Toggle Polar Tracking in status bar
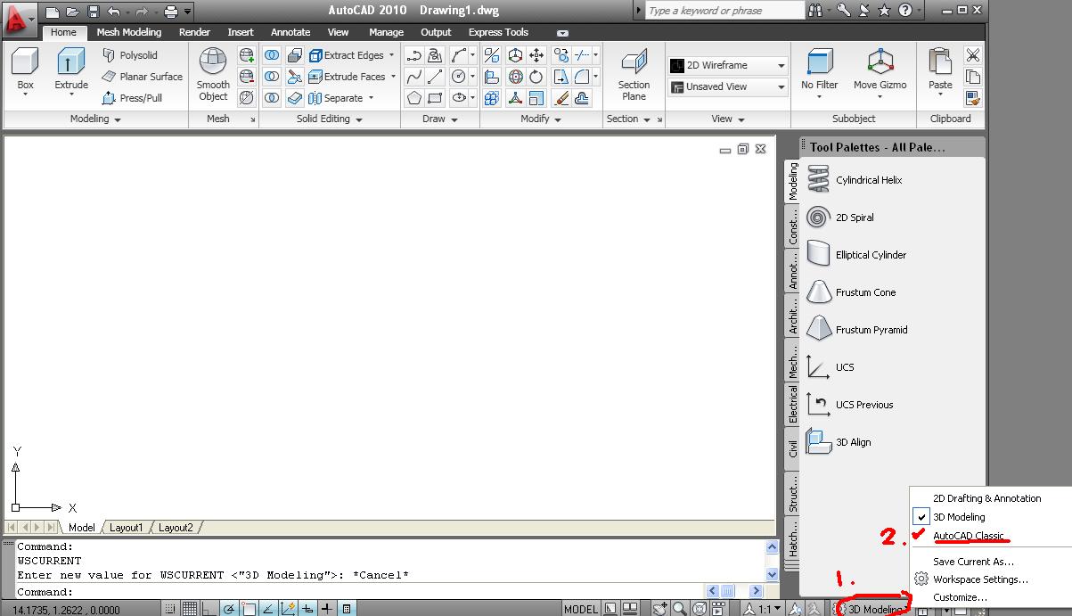This screenshot has height=616, width=1072. click(229, 609)
